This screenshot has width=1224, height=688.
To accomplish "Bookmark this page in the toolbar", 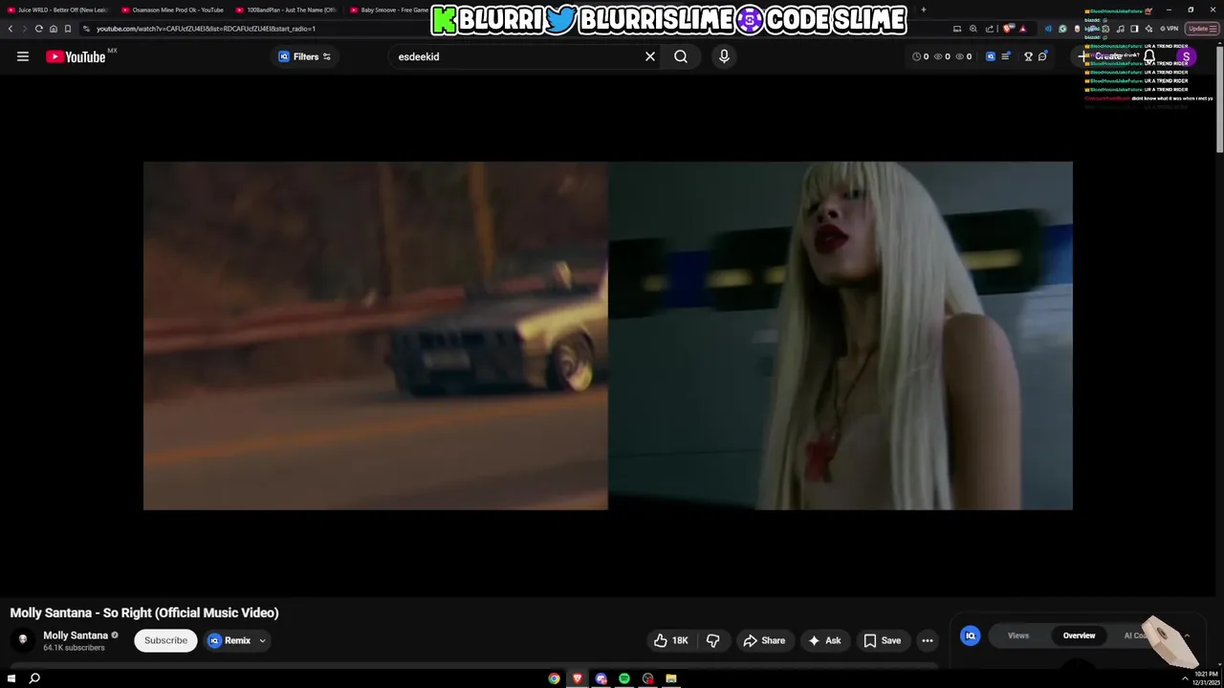I will pos(68,29).
